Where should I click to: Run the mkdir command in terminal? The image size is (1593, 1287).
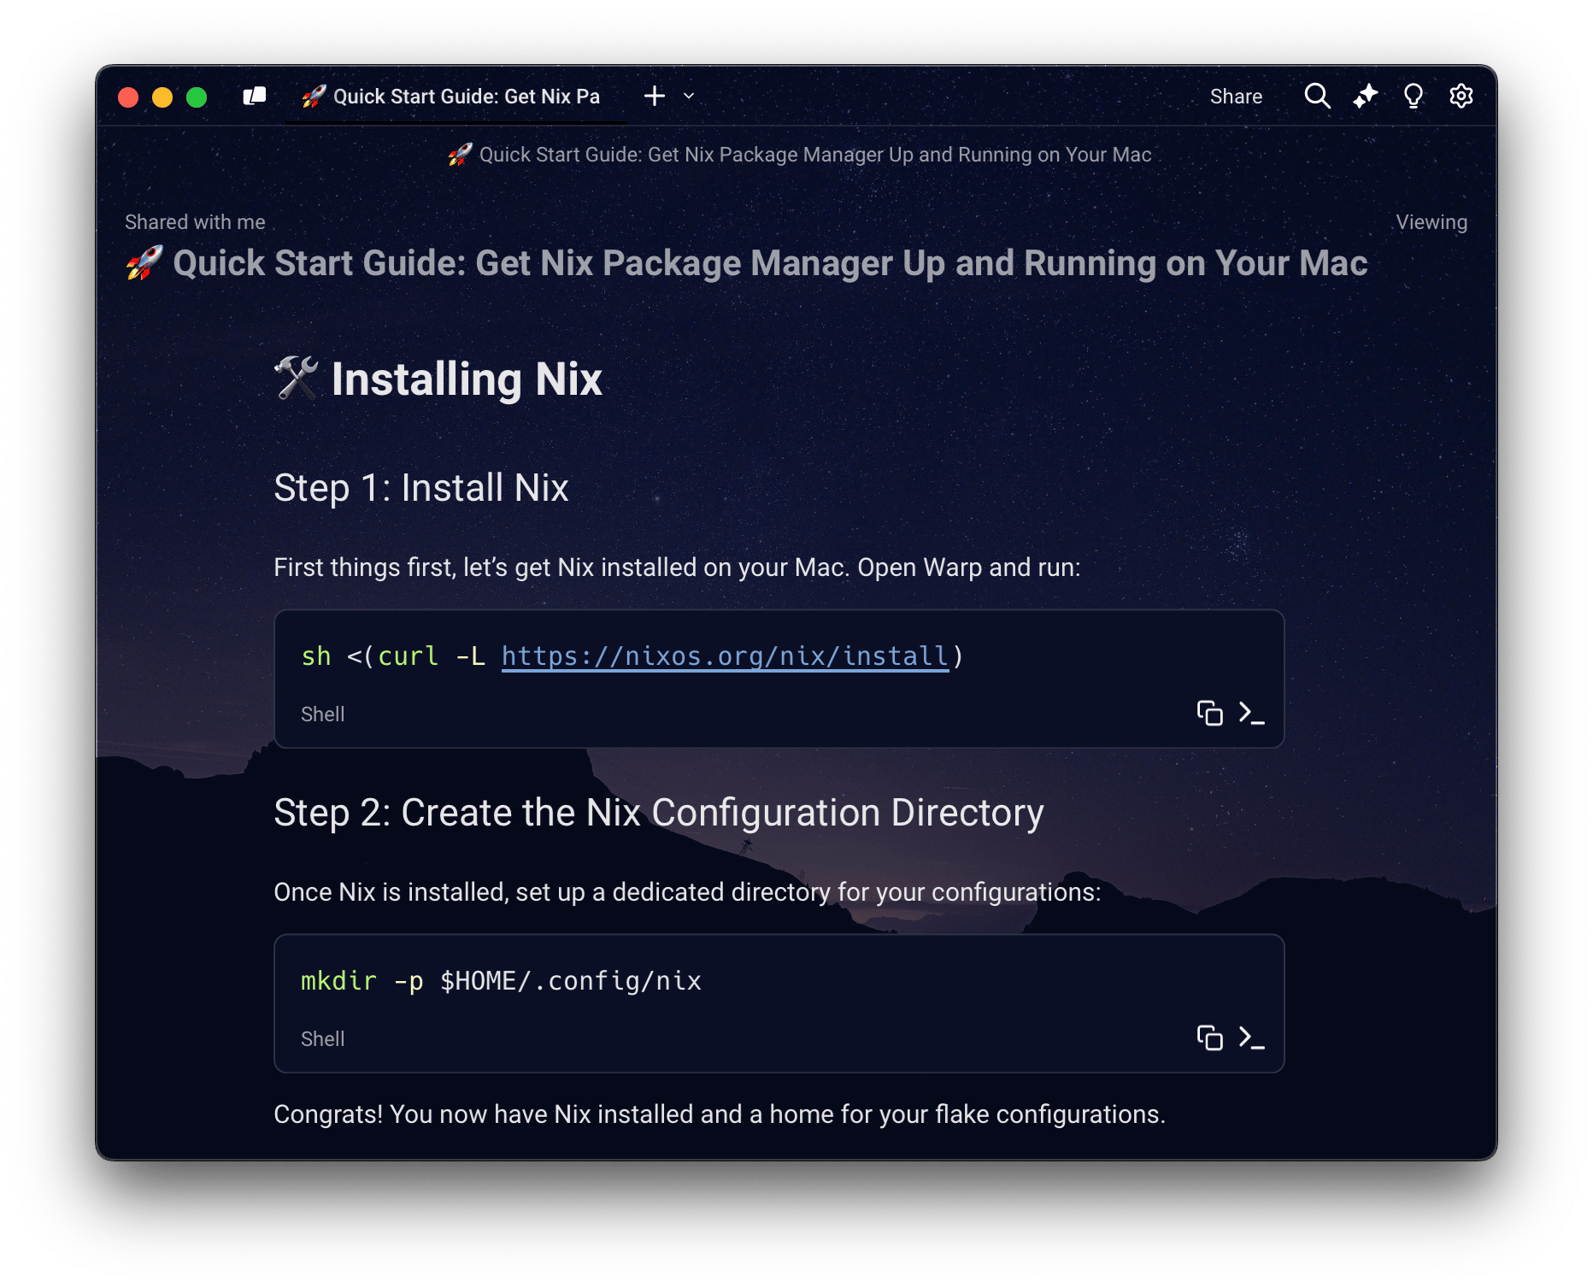click(1252, 1037)
